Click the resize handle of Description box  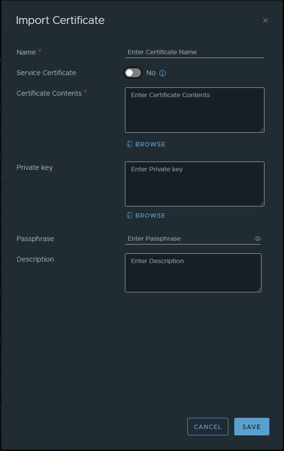click(259, 290)
